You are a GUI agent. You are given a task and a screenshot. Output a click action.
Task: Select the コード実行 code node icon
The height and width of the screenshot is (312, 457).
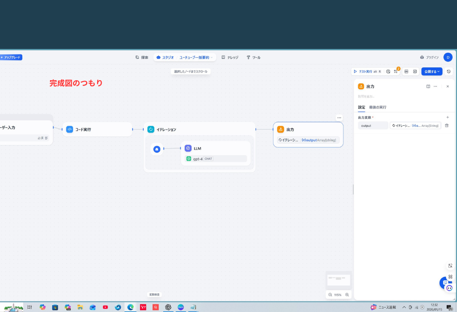tap(70, 129)
